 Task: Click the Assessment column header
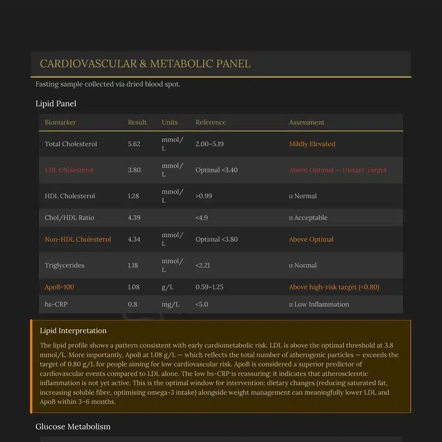tap(307, 122)
